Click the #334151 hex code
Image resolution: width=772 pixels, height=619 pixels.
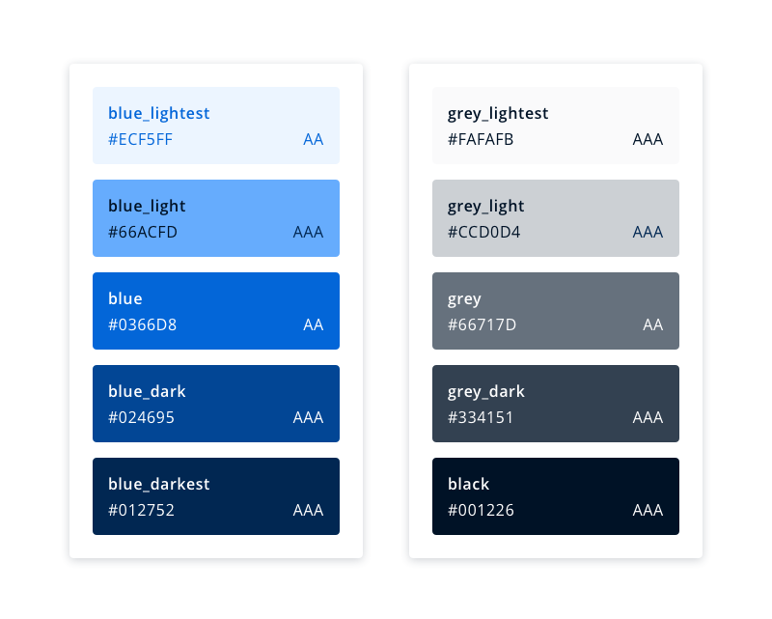coord(481,418)
